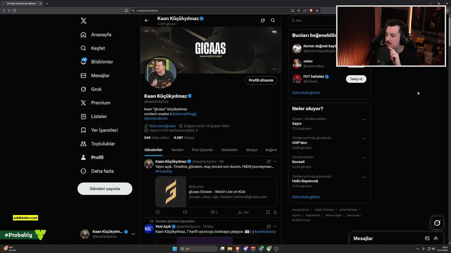This screenshot has width=451, height=253.
Task: Switch to Yanıtlar tab
Action: (x=177, y=150)
